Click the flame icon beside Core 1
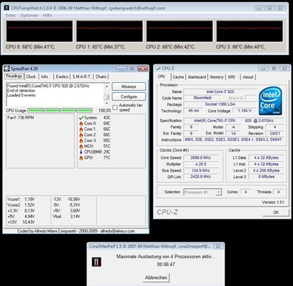 point(81,129)
